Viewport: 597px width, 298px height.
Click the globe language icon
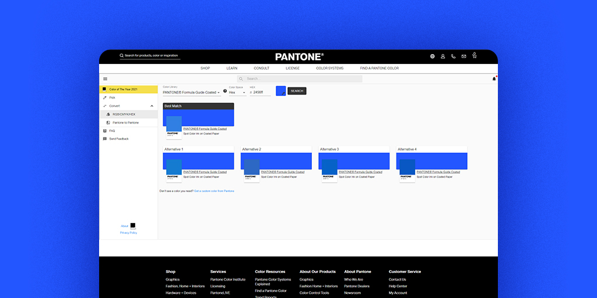click(433, 56)
